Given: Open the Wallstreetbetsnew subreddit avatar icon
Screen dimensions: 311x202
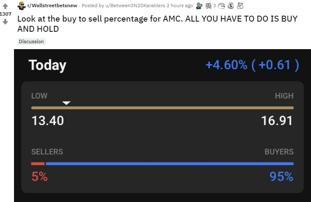Looking at the screenshot, I should click(21, 6).
